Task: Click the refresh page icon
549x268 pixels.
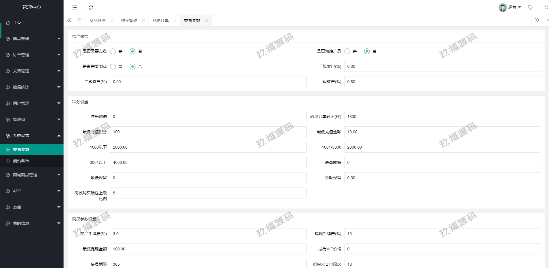Action: 91,8
